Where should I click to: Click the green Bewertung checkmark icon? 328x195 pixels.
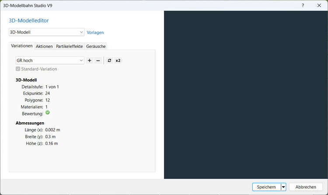click(x=48, y=113)
